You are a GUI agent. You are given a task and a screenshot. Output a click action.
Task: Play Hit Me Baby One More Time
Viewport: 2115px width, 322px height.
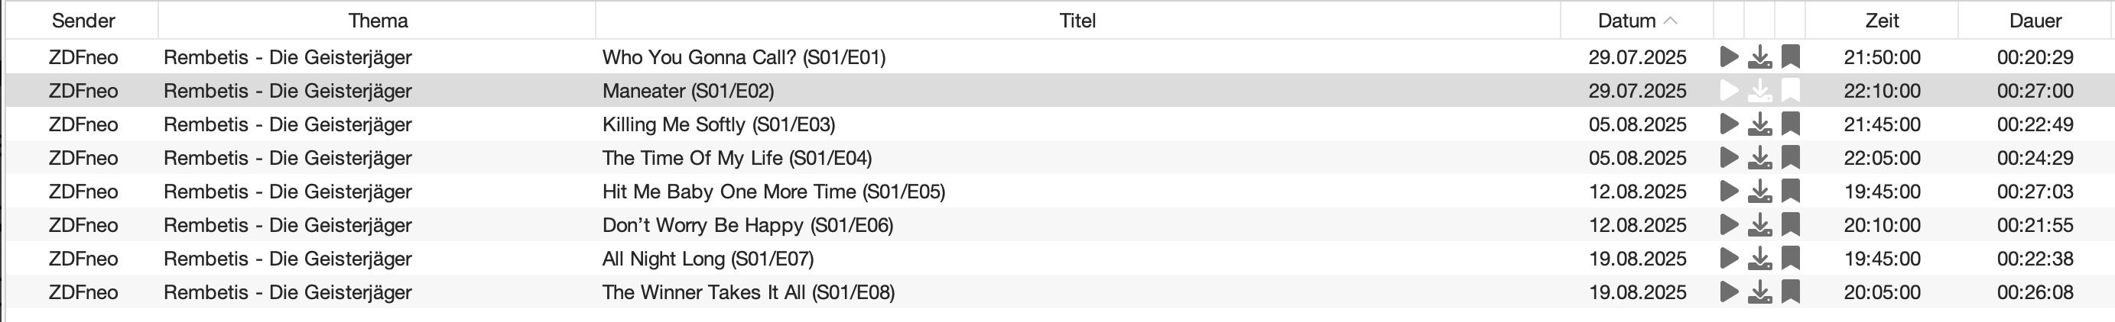point(1729,192)
